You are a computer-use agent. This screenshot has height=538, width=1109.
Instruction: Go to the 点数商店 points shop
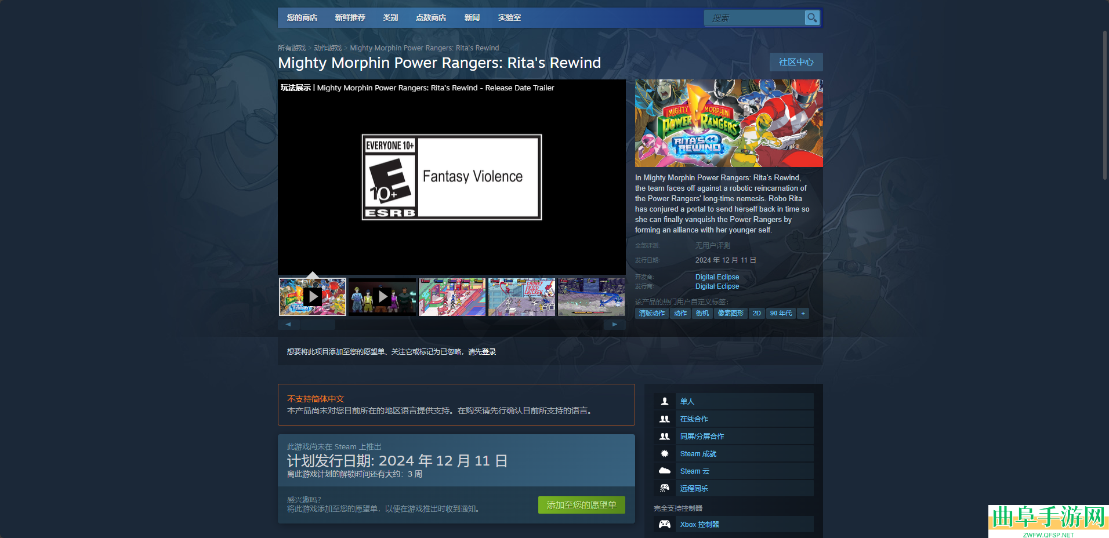[431, 18]
